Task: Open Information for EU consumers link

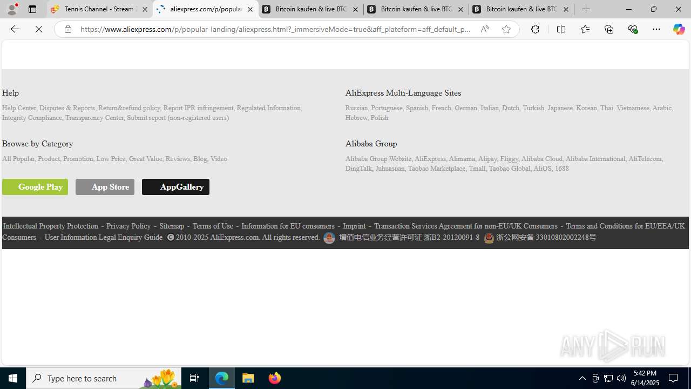Action: point(288,226)
